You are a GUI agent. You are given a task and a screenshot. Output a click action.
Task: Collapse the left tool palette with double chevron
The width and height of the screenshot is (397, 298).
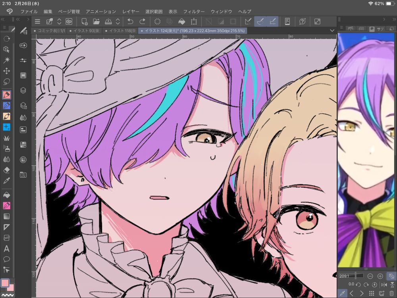click(x=2, y=19)
